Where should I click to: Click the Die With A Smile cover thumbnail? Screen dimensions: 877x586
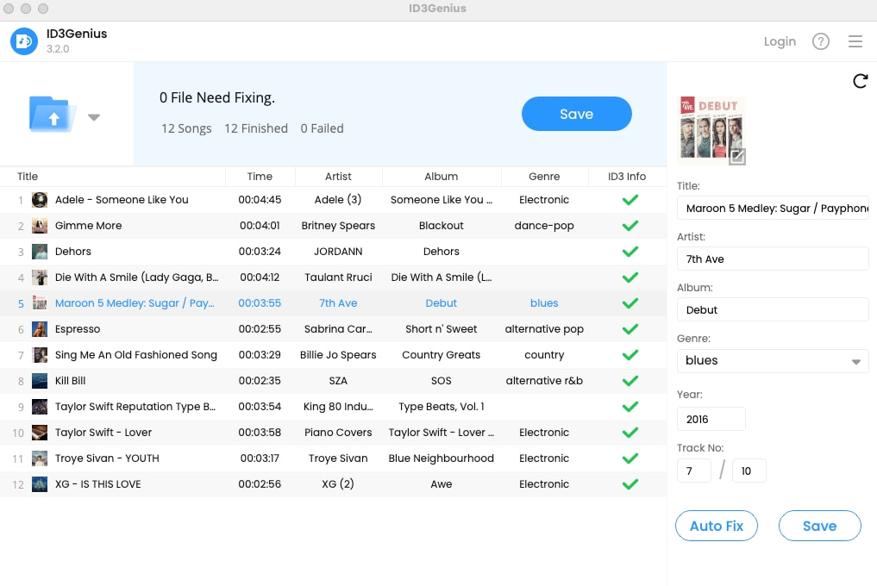point(40,277)
